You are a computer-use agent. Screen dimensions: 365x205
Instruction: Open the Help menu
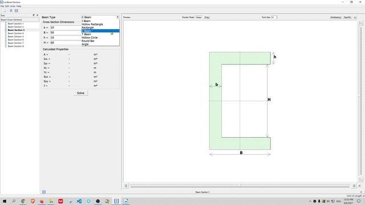[19, 6]
